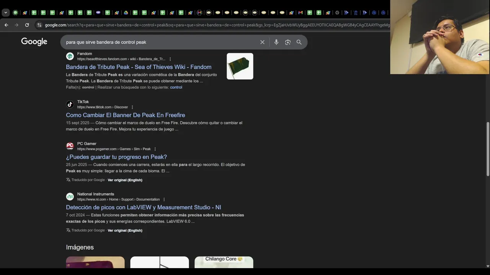Screen dimensions: 490x275
Task: Click translate icon under National Instruments result
Action: click(68, 230)
